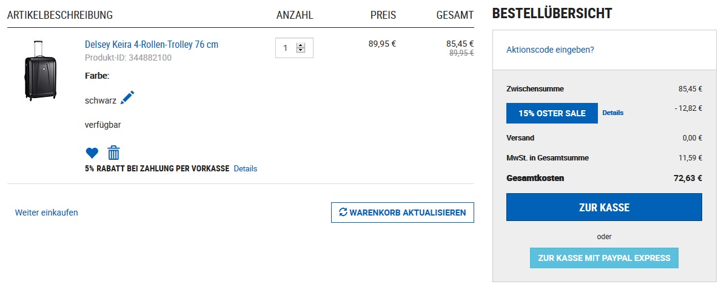
Task: Expand the Aktionscode eingeben link
Action: point(550,50)
